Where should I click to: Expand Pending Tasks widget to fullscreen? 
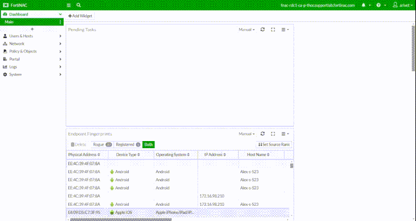click(273, 30)
